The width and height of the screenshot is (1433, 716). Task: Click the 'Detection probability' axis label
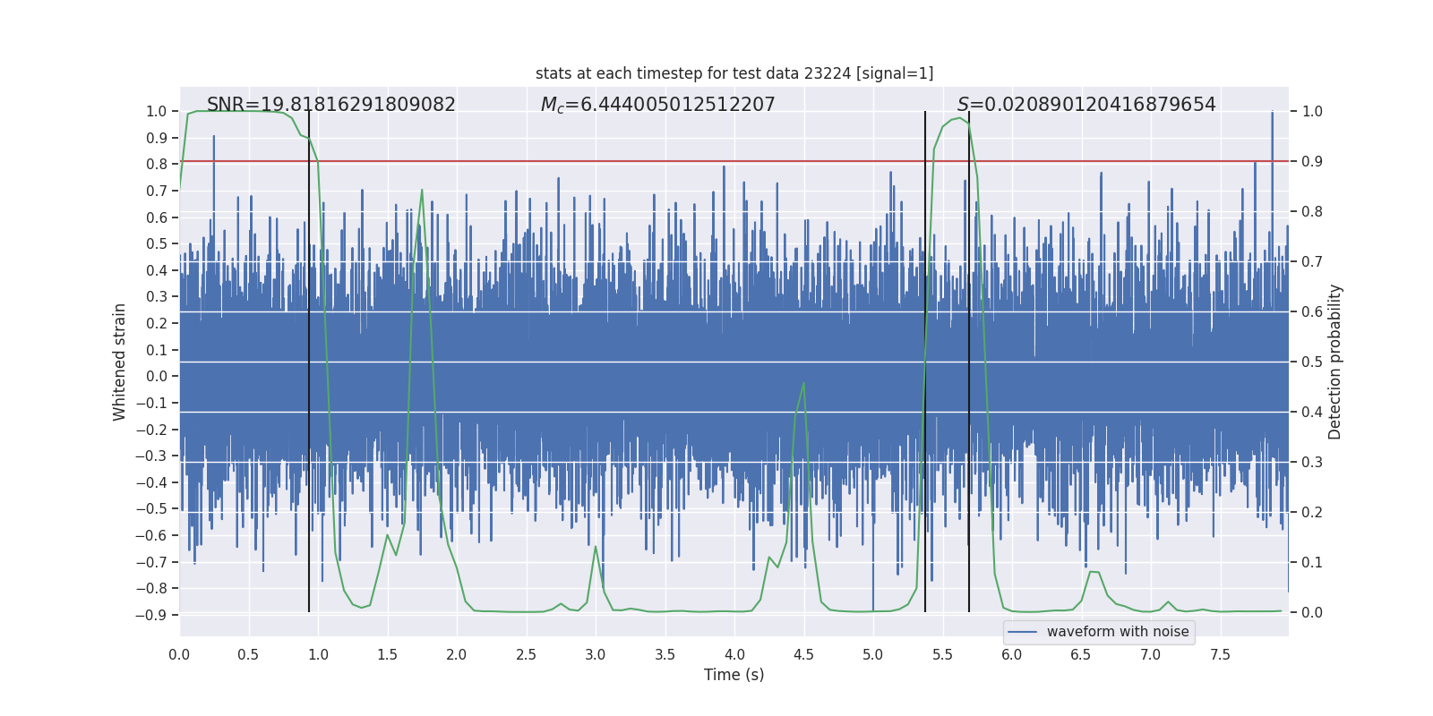(x=1335, y=362)
